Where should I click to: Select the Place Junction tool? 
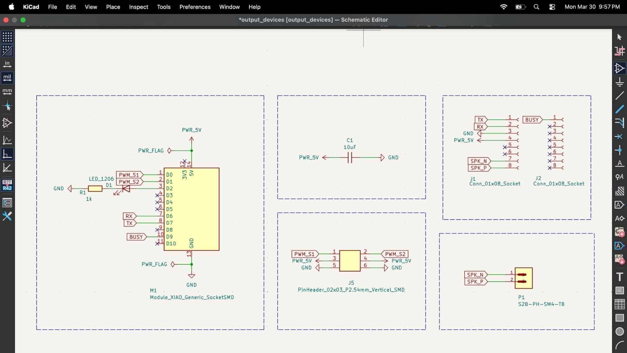[619, 150]
